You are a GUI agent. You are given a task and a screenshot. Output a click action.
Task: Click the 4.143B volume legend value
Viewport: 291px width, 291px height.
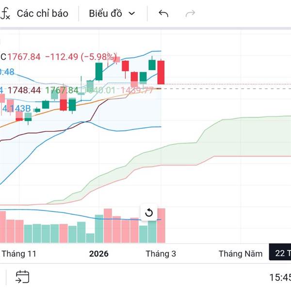pyautogui.click(x=16, y=109)
